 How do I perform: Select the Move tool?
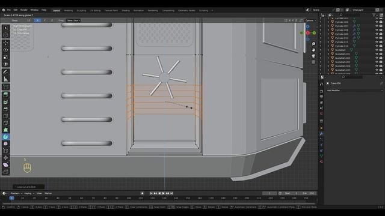pyautogui.click(x=5, y=43)
